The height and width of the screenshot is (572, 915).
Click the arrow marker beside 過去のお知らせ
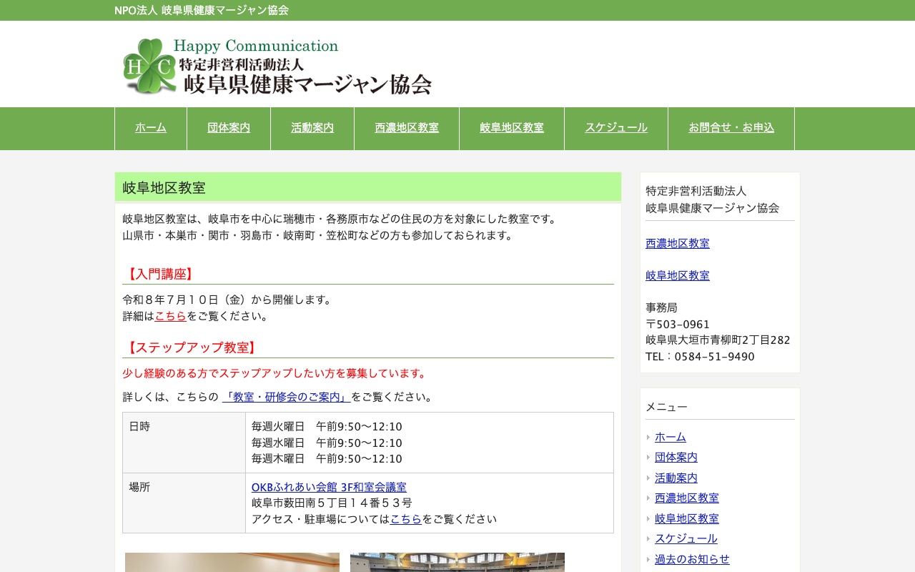click(648, 560)
